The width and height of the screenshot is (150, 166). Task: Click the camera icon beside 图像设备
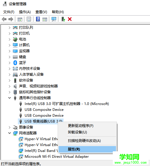pos(15,127)
